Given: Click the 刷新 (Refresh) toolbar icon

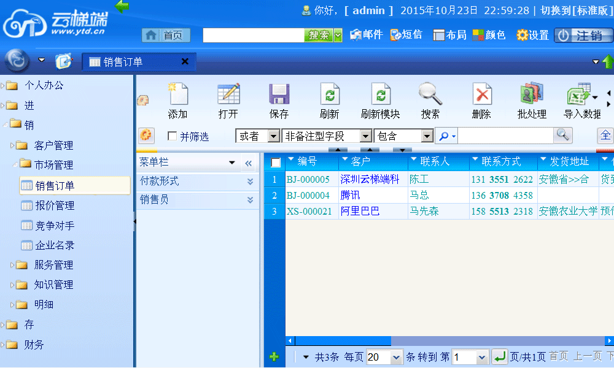Looking at the screenshot, I should 330,94.
